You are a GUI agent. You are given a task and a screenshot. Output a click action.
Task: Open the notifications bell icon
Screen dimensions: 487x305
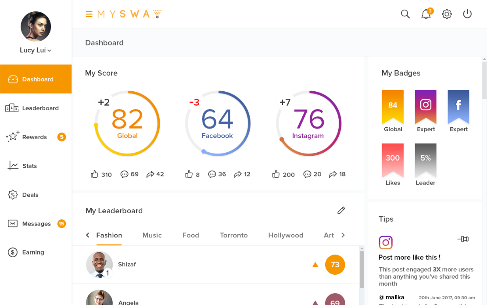pyautogui.click(x=426, y=14)
